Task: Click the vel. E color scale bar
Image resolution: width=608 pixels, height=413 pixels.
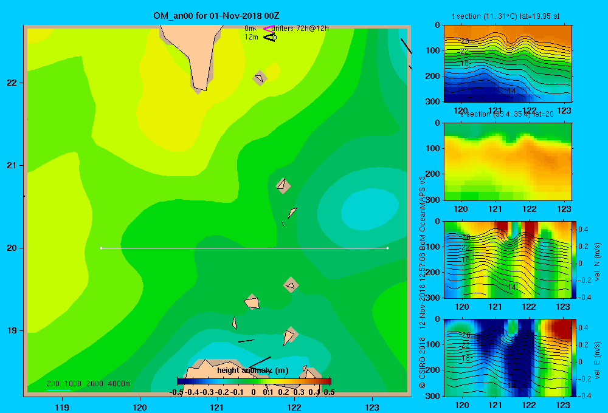Action: tap(575, 358)
